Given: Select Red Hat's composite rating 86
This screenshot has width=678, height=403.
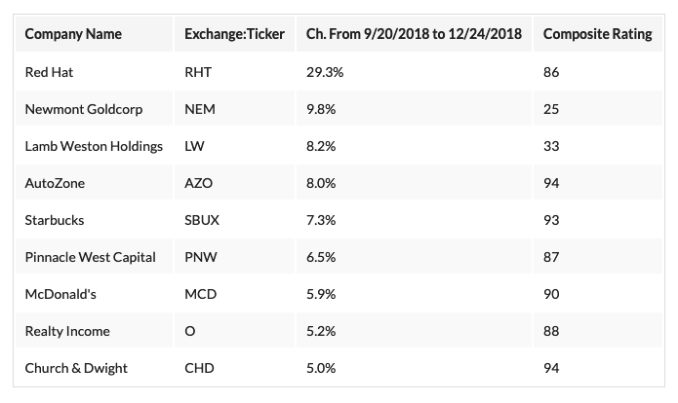Looking at the screenshot, I should pos(551,72).
